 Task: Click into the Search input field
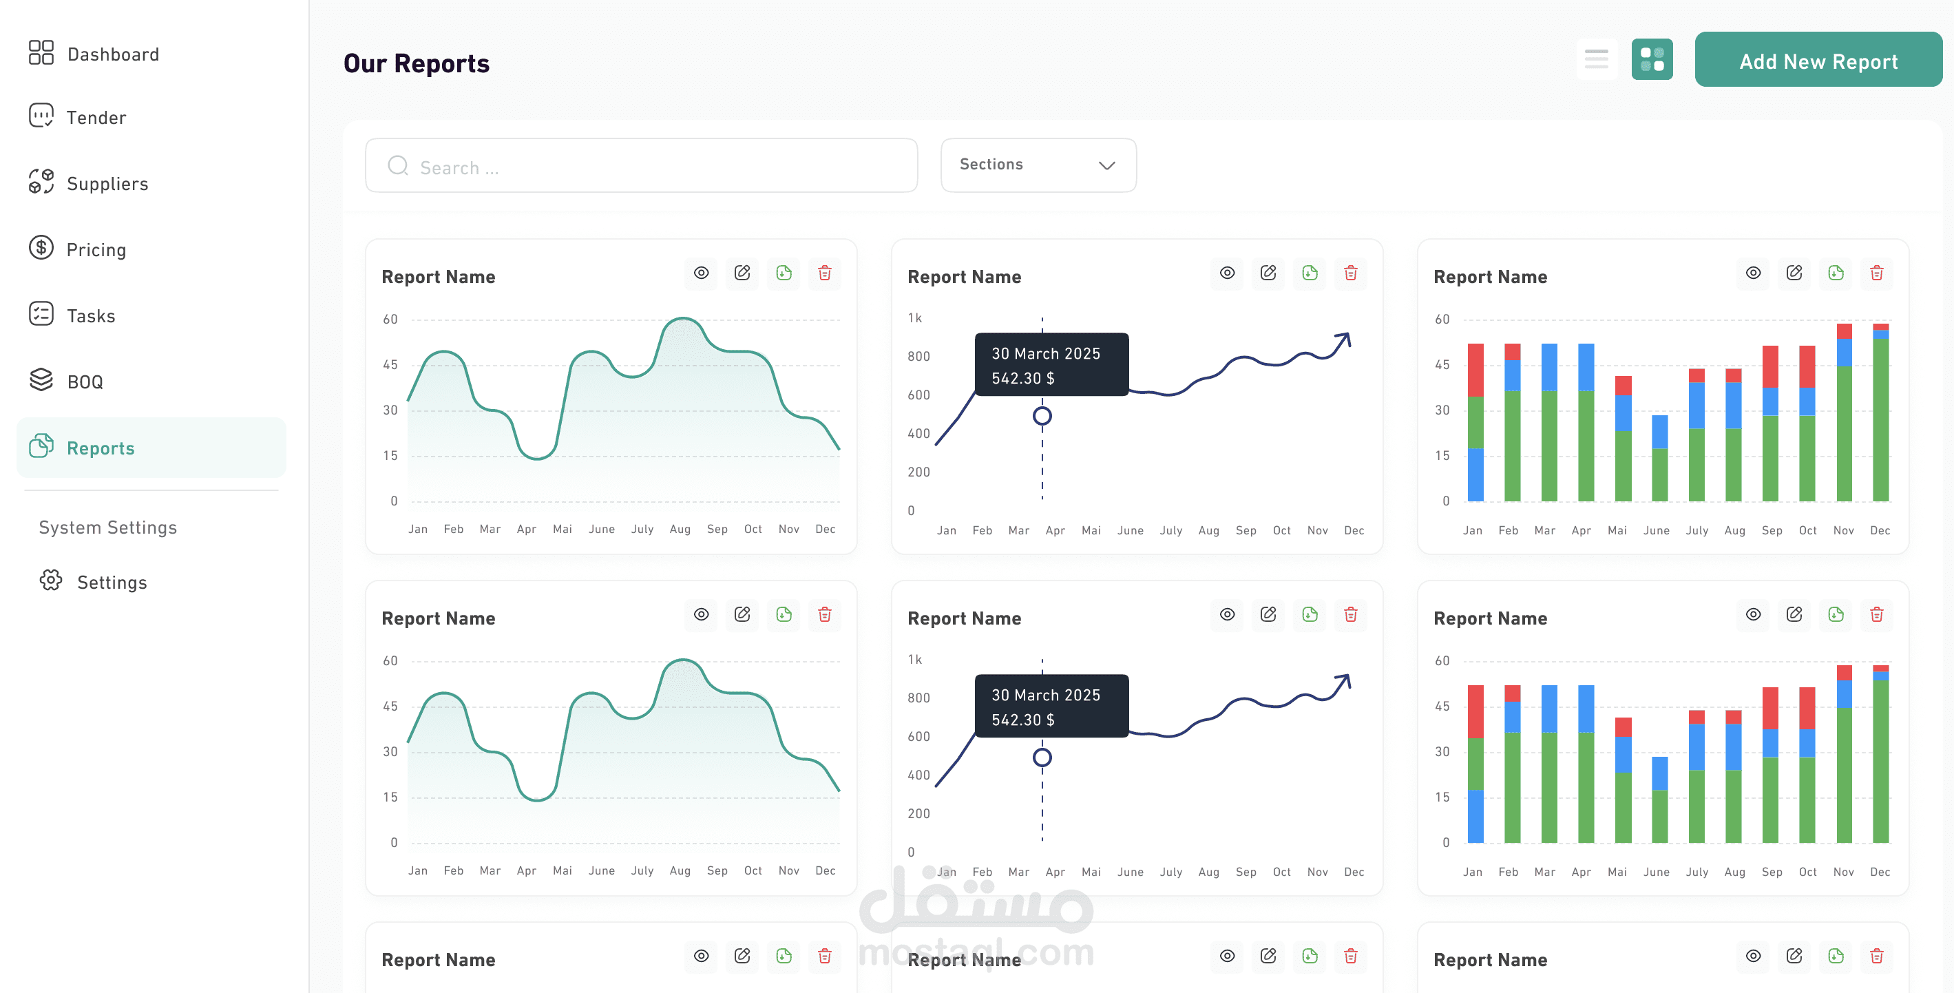(641, 166)
